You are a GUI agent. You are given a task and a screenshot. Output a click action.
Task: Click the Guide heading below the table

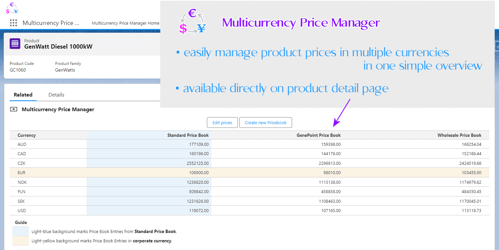[x=21, y=222]
